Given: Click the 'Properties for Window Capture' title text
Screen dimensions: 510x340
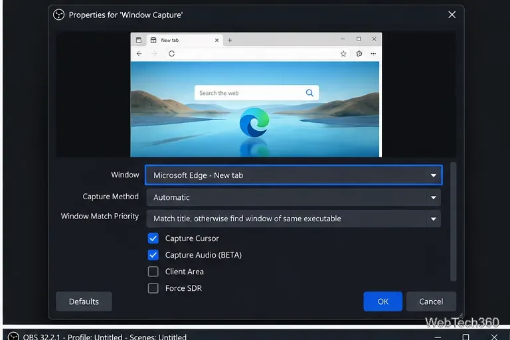Looking at the screenshot, I should tap(126, 15).
